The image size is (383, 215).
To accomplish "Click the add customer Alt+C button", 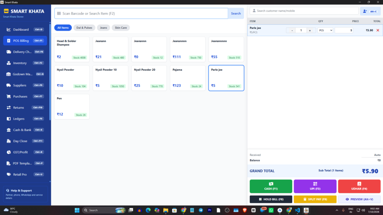I will click(x=370, y=11).
